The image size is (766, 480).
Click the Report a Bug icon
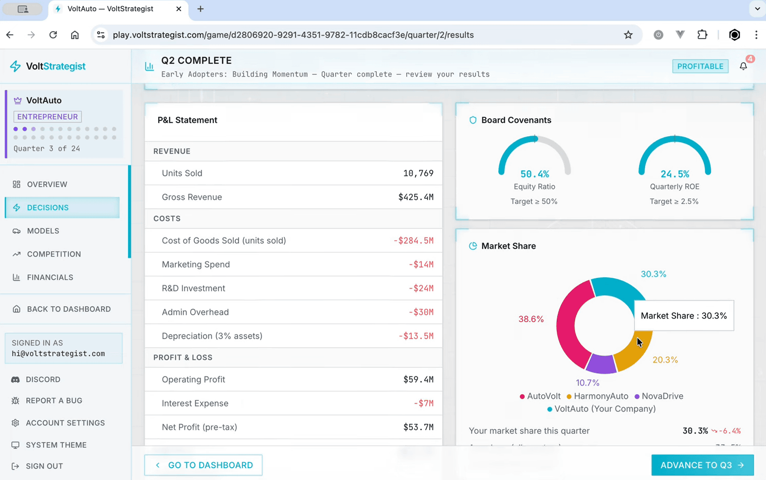pyautogui.click(x=15, y=400)
